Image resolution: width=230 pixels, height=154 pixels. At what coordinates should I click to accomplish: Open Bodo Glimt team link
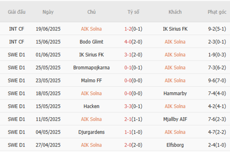click(x=91, y=42)
